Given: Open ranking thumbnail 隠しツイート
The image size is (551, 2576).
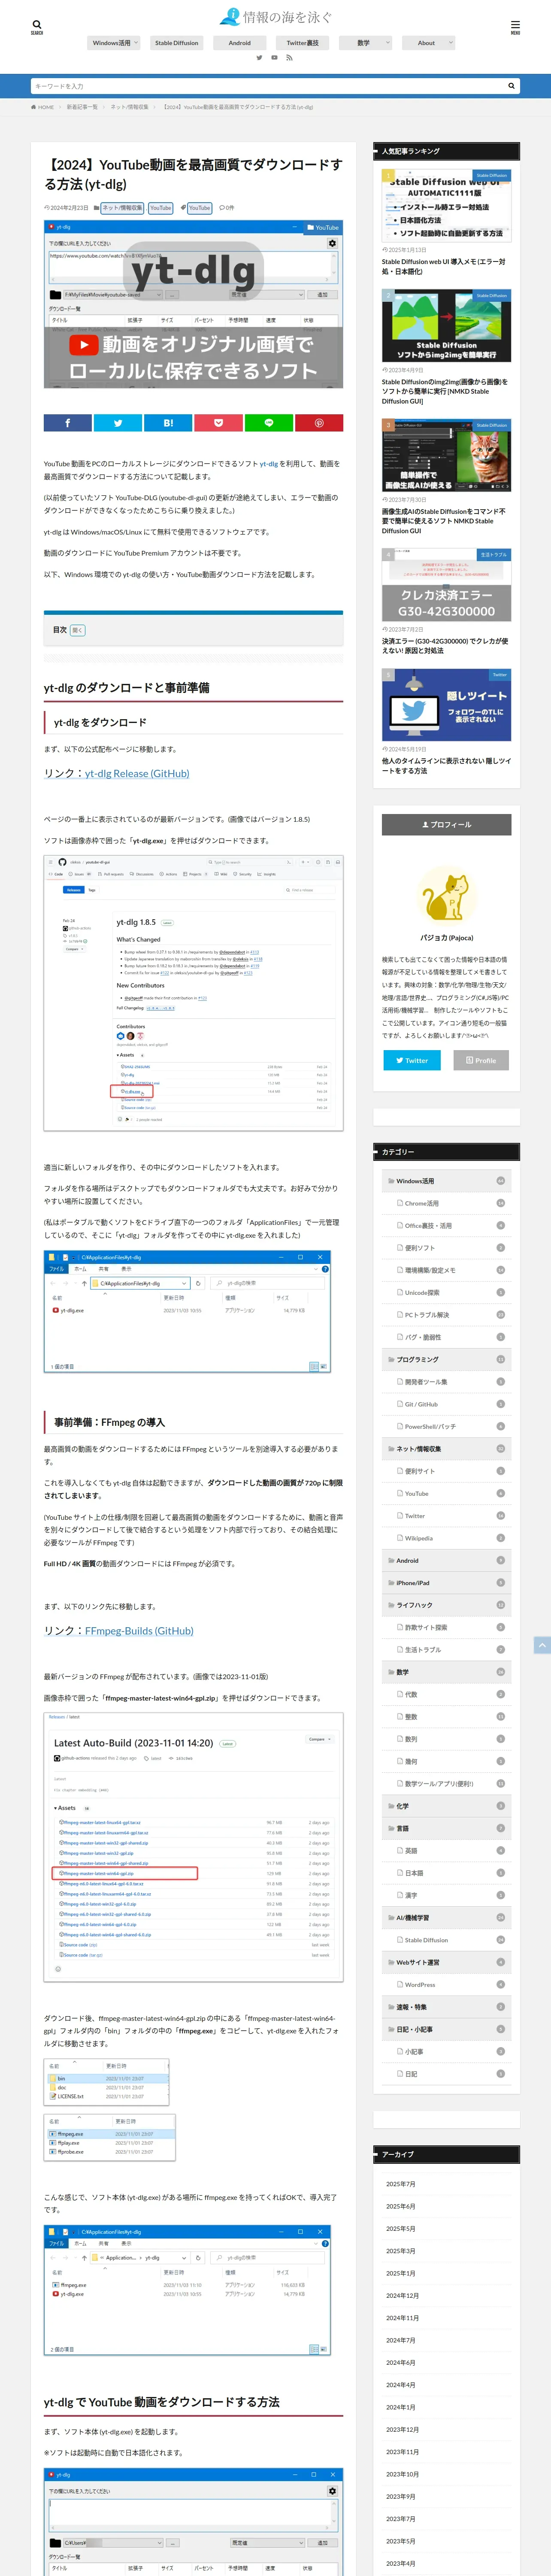Looking at the screenshot, I should 446,705.
